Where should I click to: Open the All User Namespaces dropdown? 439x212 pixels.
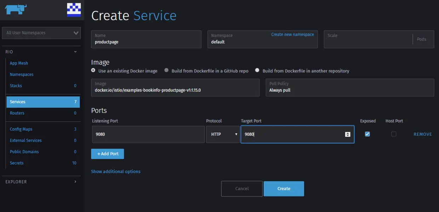coord(41,33)
